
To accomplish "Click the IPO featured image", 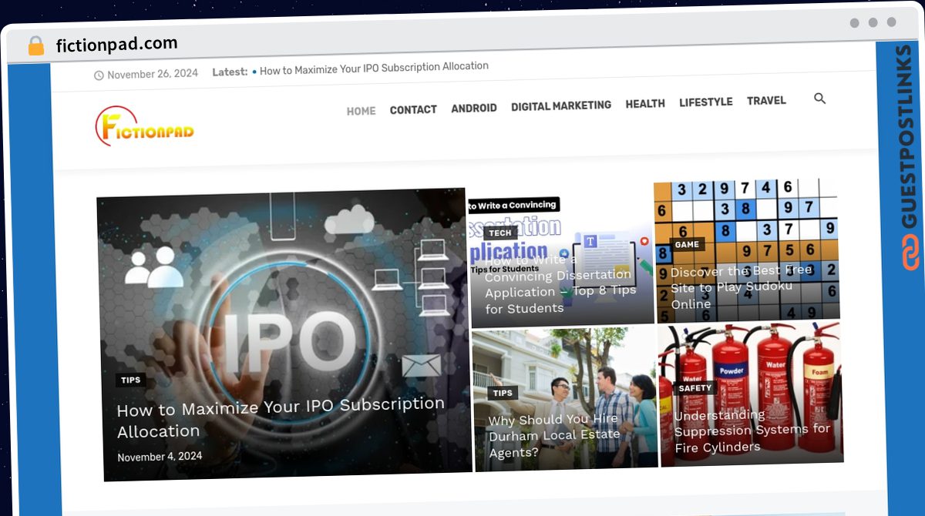I will 284,333.
